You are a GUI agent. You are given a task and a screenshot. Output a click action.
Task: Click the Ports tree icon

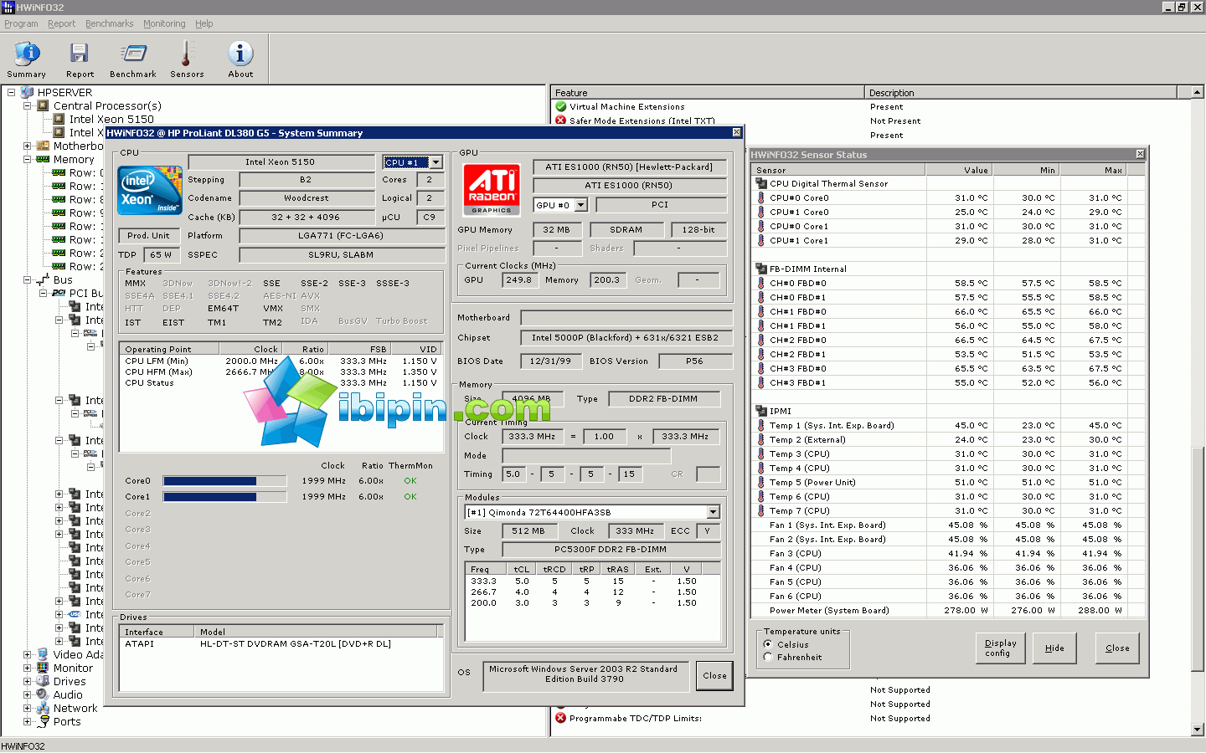click(x=44, y=721)
